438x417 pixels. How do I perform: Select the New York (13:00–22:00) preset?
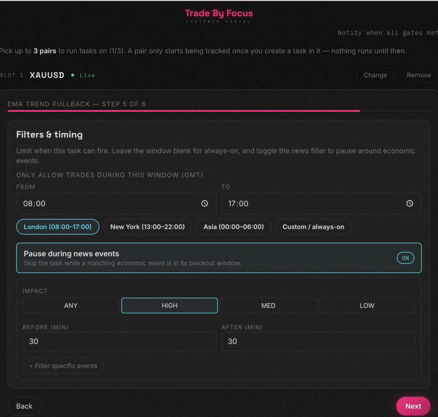[x=148, y=227]
